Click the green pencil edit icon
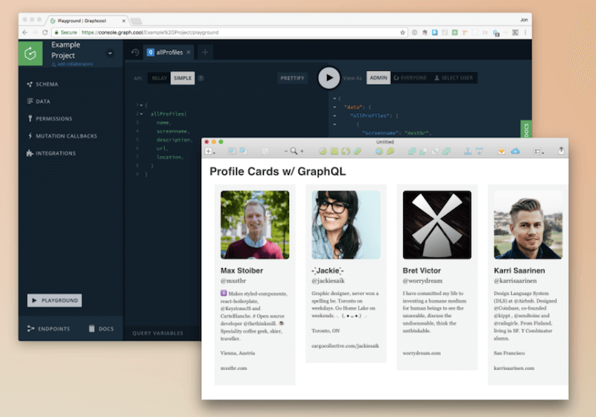Viewport: 596px width, 417px height. pos(357,151)
